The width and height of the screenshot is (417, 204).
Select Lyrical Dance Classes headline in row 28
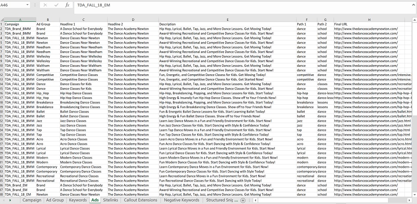[x=83, y=148]
